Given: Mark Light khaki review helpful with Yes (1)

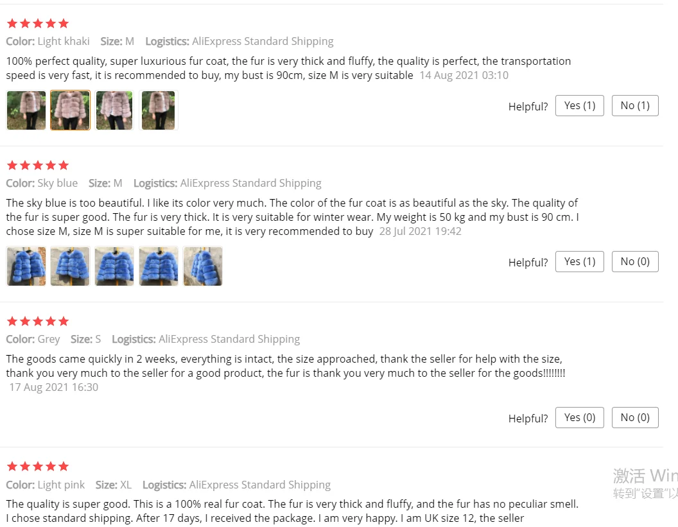Looking at the screenshot, I should (579, 105).
